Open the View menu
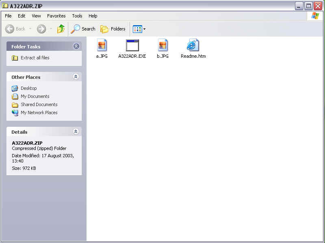Screen dimensions: 325x243 [x=36, y=16]
